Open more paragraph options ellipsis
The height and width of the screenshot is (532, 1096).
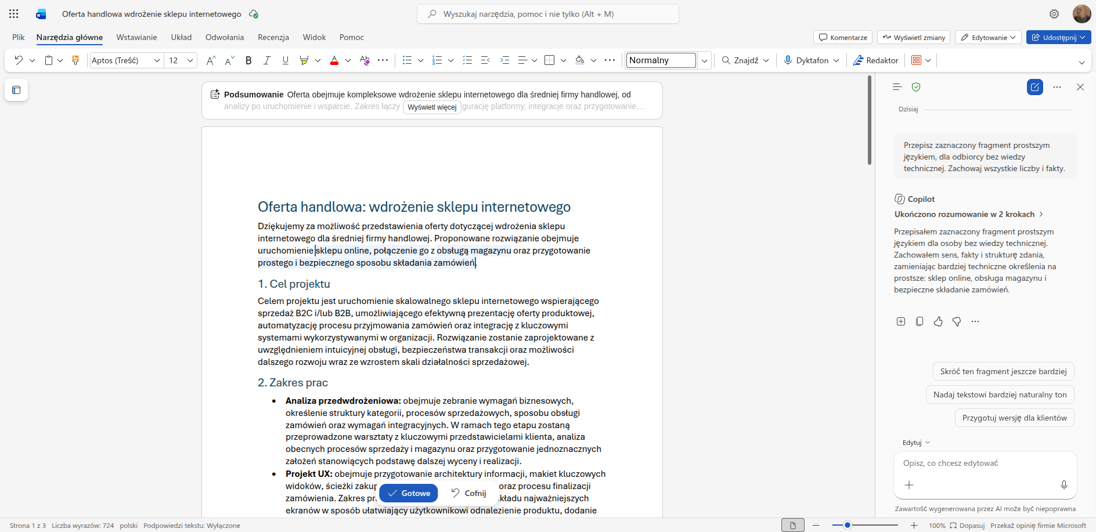610,60
